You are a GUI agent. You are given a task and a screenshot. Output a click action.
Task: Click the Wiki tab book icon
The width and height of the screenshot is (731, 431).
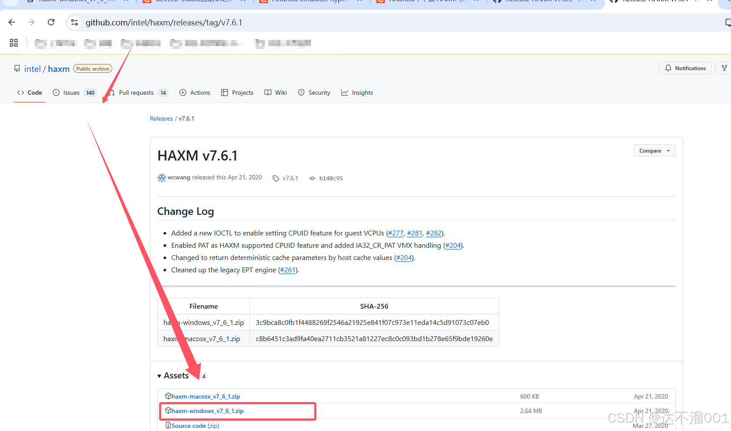(268, 93)
